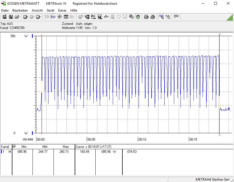
Task: Click the first floppy disk save icon
Action: pyautogui.click(x=4, y=17)
